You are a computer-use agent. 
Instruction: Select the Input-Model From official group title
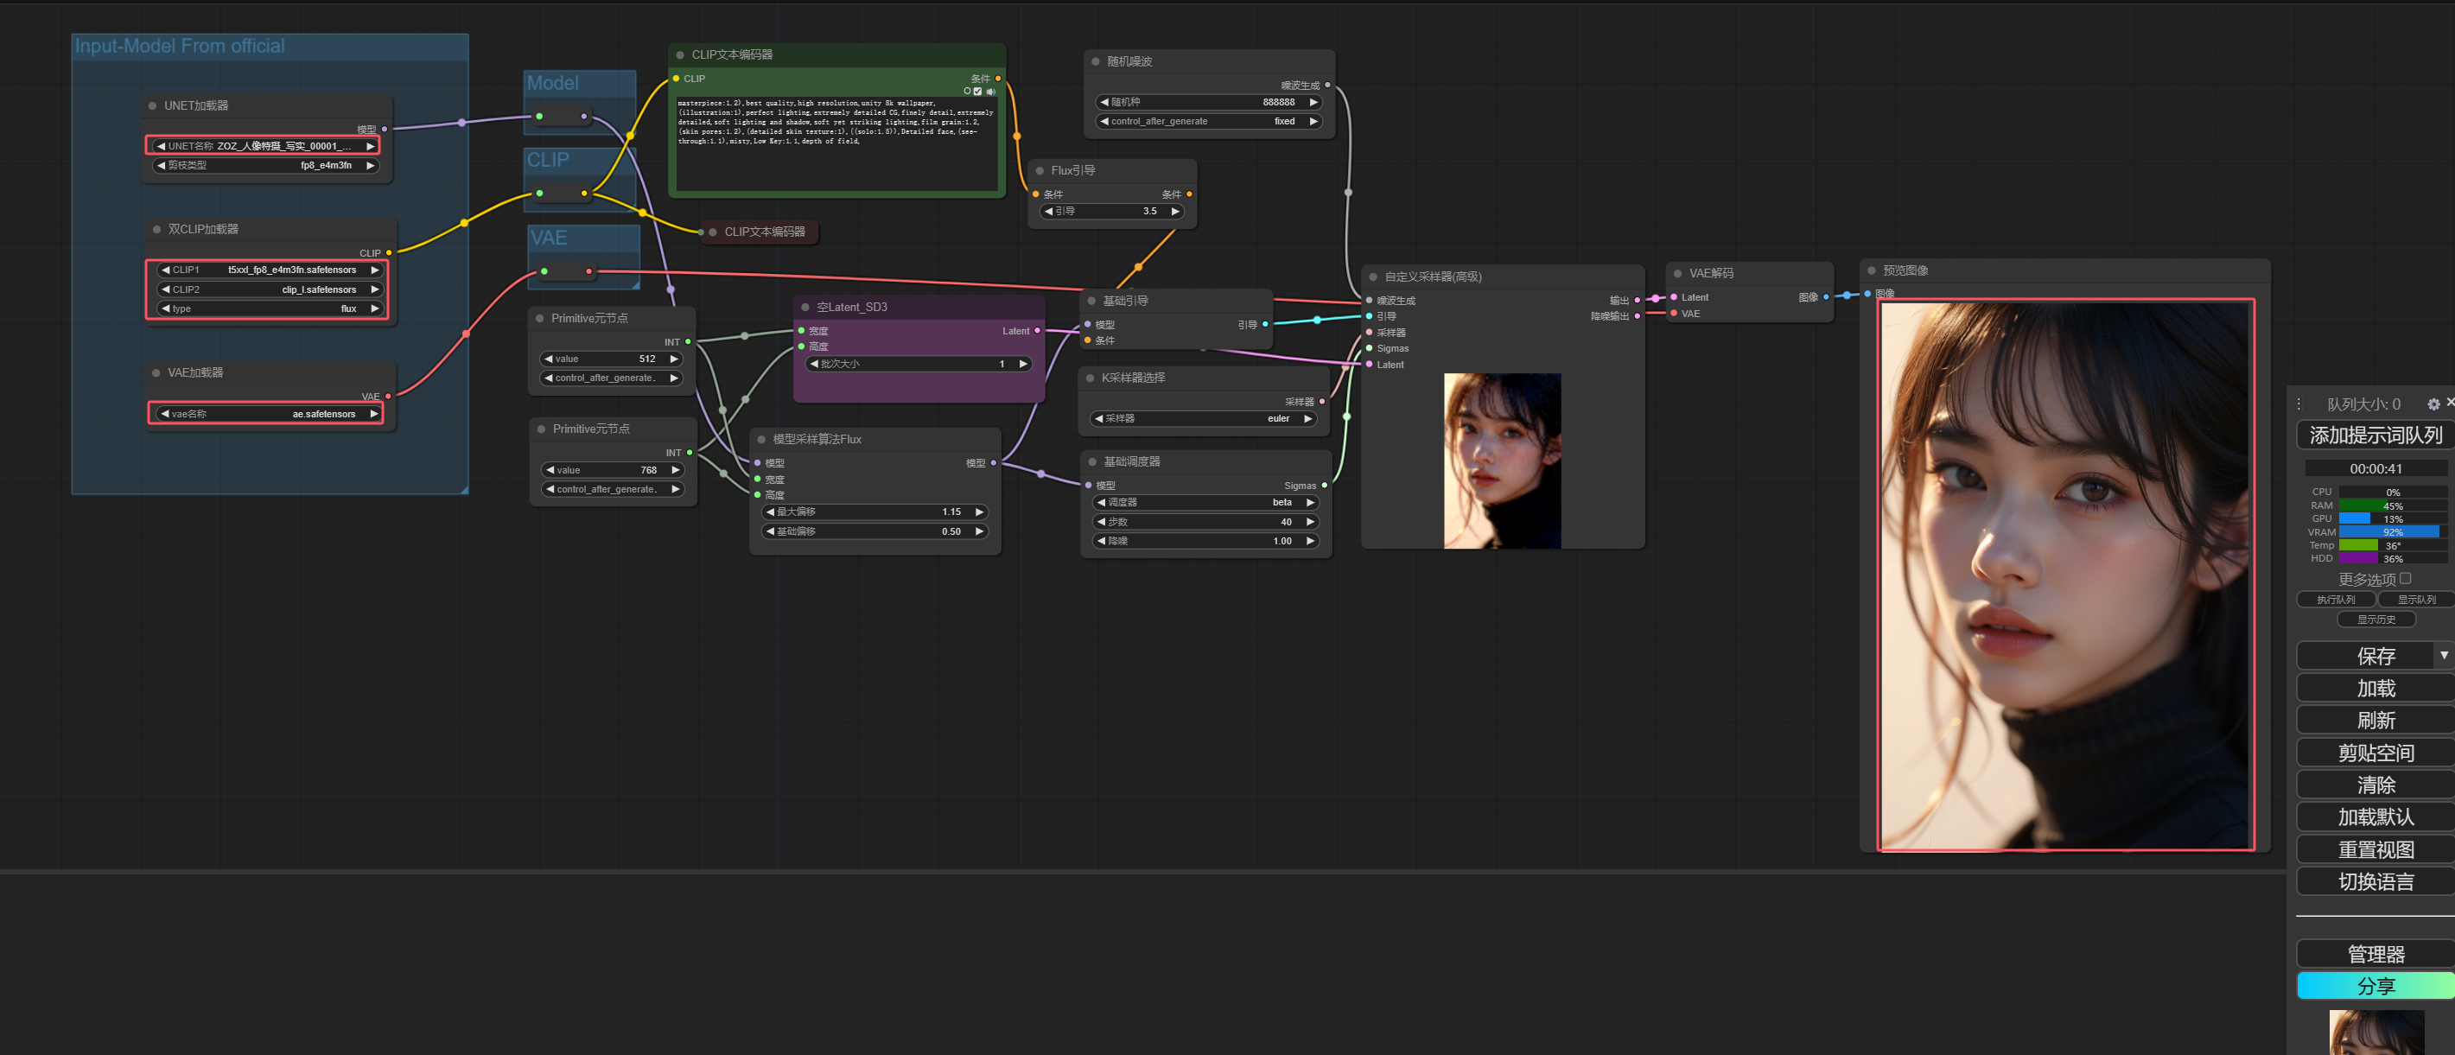coord(179,46)
